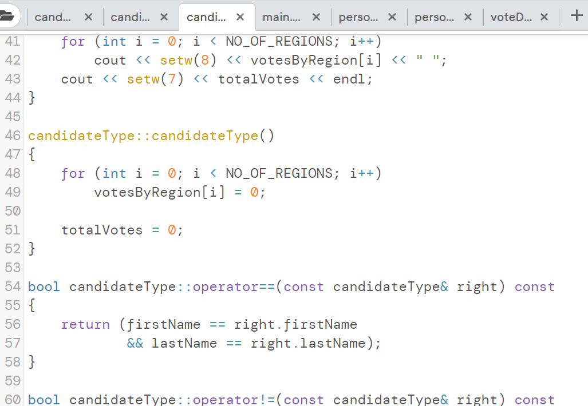Image resolution: width=588 pixels, height=406 pixels.
Task: Click line number 46 in the gutter
Action: pyautogui.click(x=13, y=136)
